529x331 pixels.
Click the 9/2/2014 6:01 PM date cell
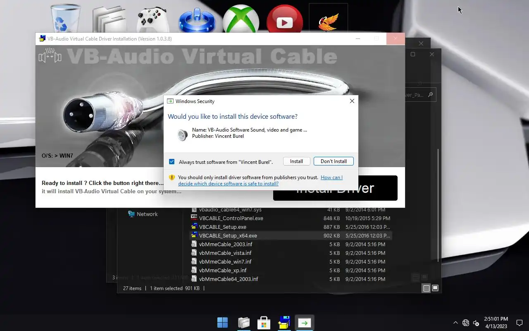[366, 210]
